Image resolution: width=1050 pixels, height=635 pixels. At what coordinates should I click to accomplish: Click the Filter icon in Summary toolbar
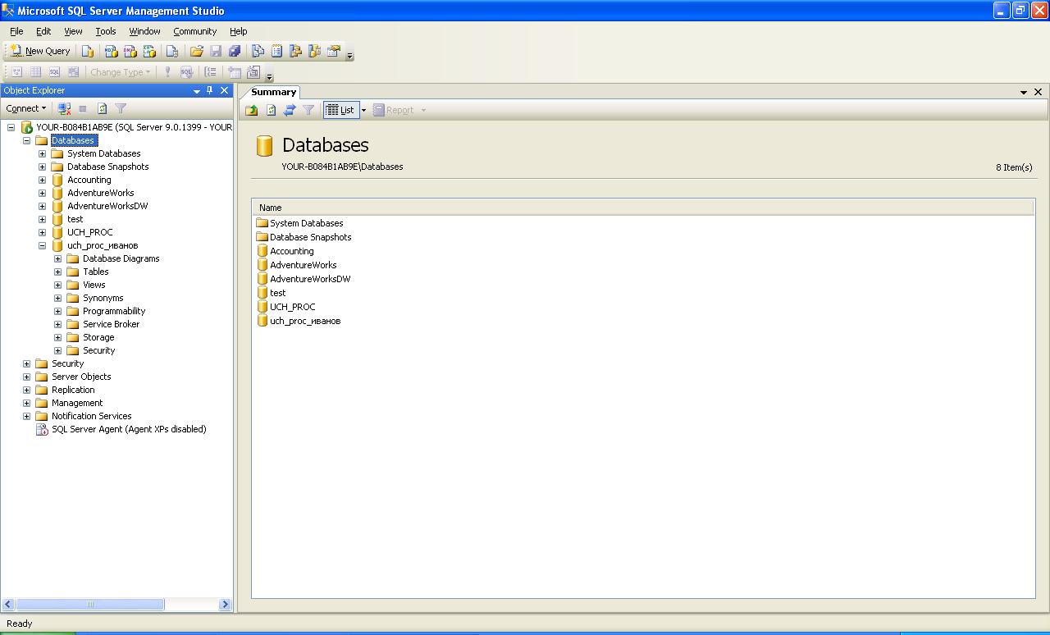pos(308,110)
